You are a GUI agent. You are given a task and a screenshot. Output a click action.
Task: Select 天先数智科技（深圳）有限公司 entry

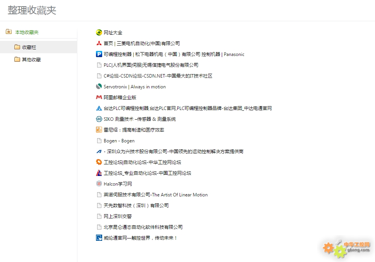(x=136, y=206)
